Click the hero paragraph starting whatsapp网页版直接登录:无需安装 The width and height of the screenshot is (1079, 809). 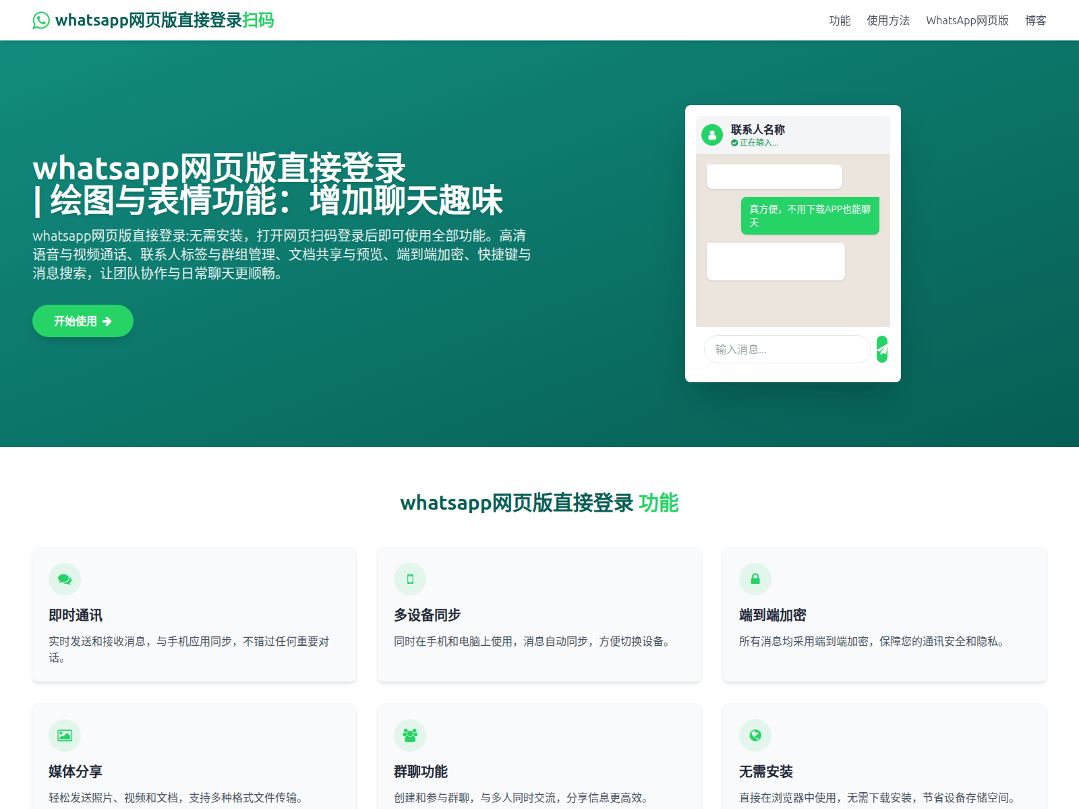(282, 254)
